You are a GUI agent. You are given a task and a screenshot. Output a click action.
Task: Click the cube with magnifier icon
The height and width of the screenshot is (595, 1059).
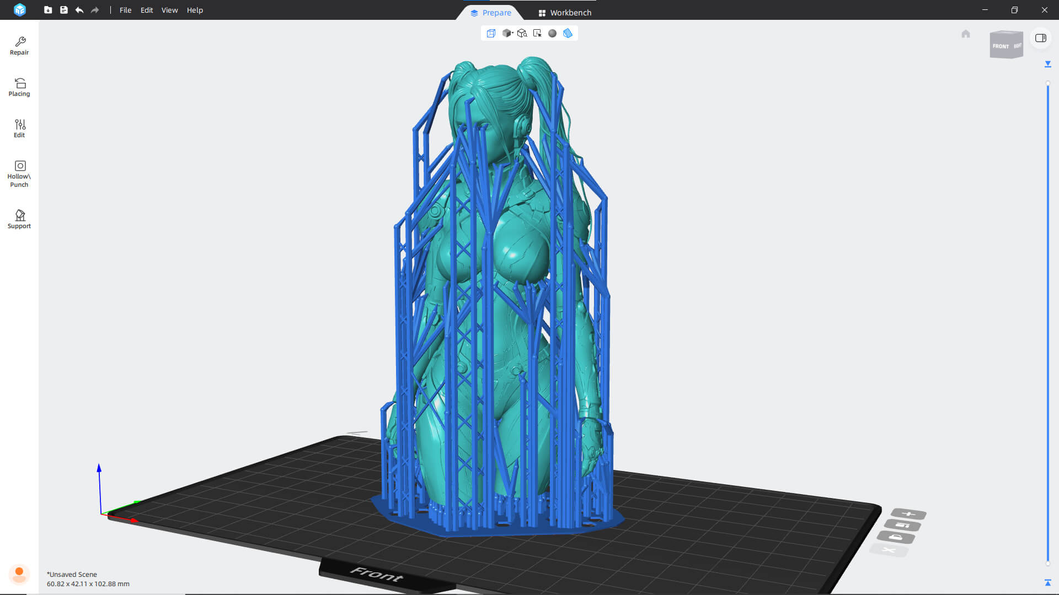[x=522, y=33]
